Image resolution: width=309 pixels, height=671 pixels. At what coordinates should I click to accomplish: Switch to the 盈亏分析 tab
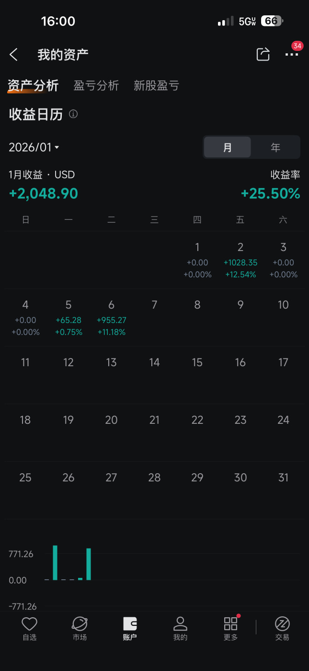coord(96,85)
